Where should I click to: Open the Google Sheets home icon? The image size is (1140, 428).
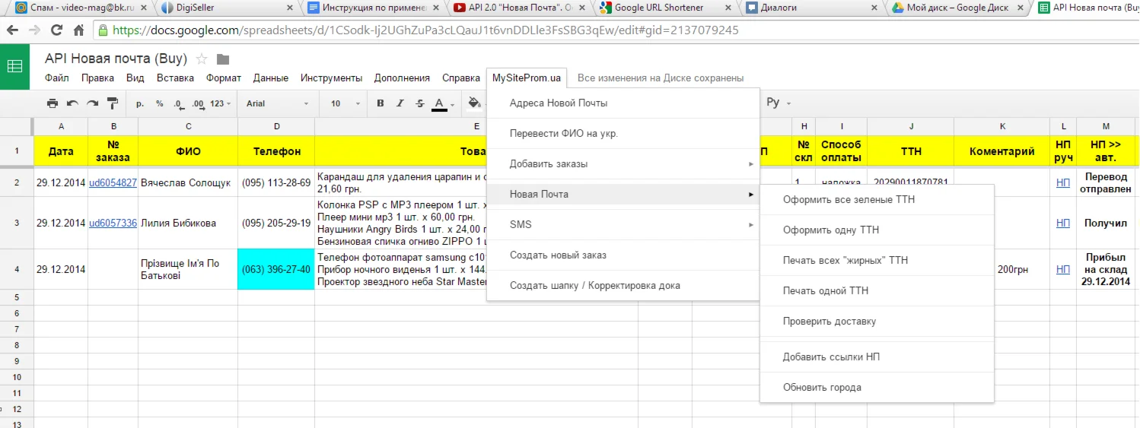14,67
